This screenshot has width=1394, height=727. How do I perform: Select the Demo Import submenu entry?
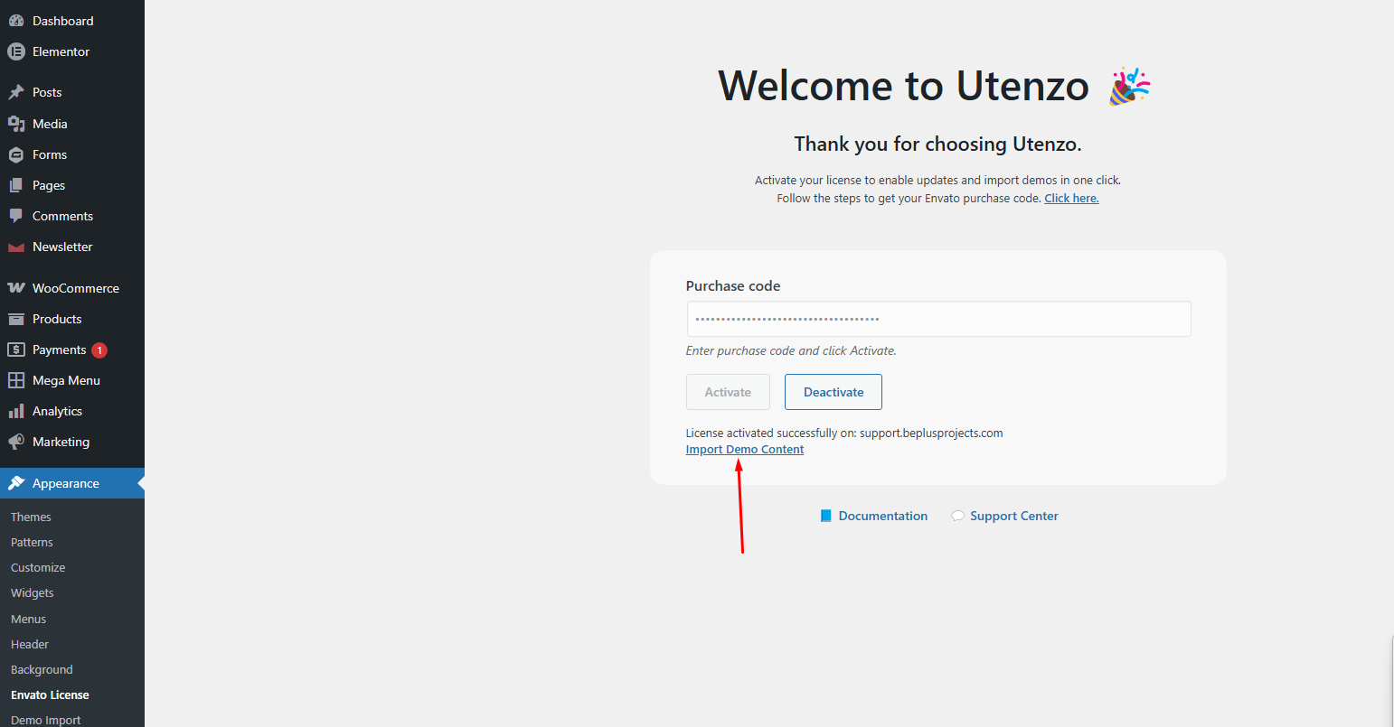point(45,719)
